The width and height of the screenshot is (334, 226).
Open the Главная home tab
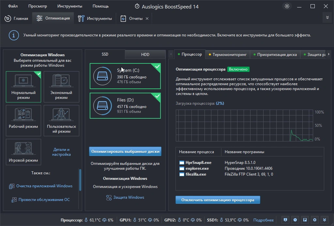click(16, 19)
